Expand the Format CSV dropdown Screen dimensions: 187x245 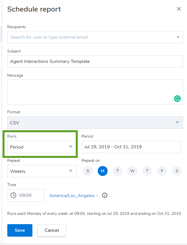pyautogui.click(x=177, y=123)
